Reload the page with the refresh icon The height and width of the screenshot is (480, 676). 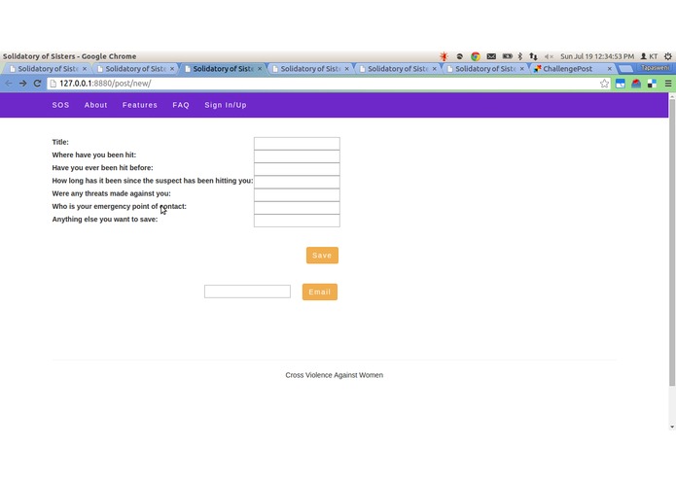click(x=37, y=84)
